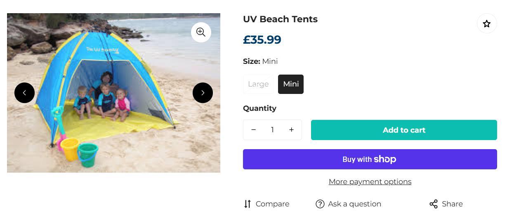Decrease quantity with minus button
This screenshot has width=507, height=213.
point(253,130)
